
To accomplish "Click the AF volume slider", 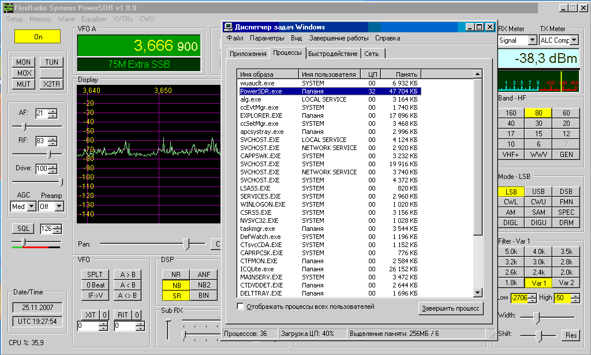I will tap(24, 126).
